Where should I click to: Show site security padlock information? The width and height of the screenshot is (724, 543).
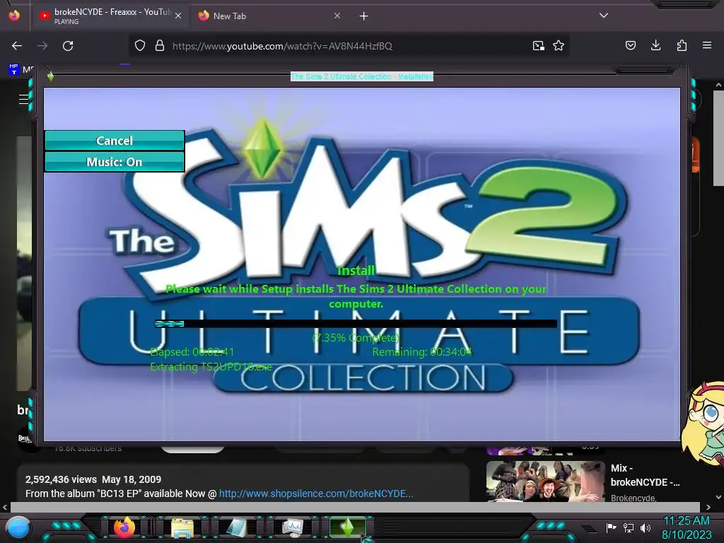click(x=160, y=46)
